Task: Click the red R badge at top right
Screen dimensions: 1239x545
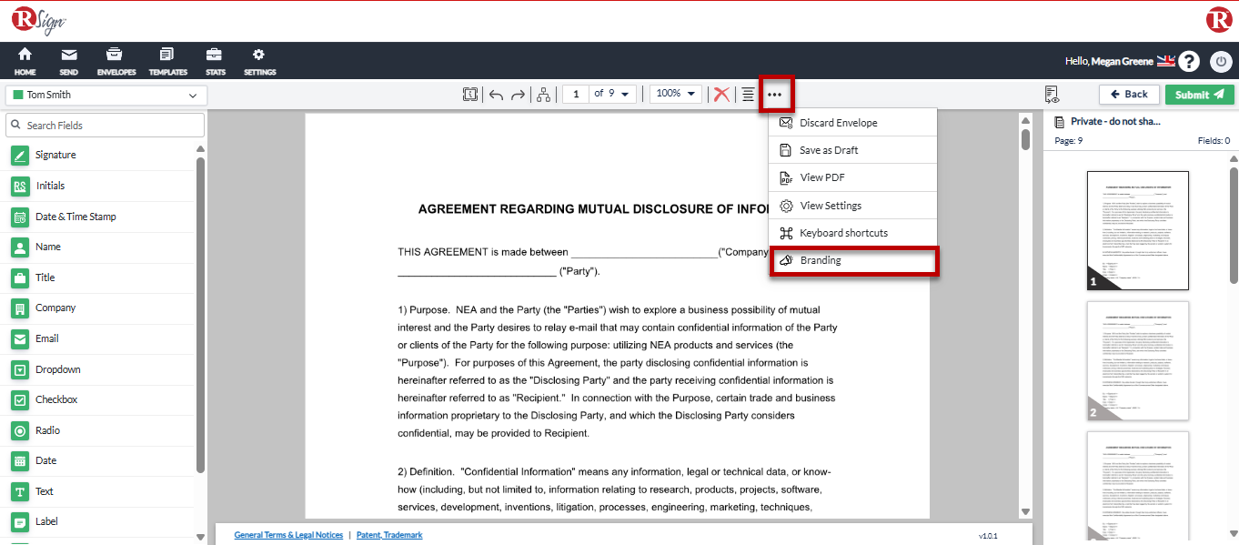Action: click(1219, 20)
